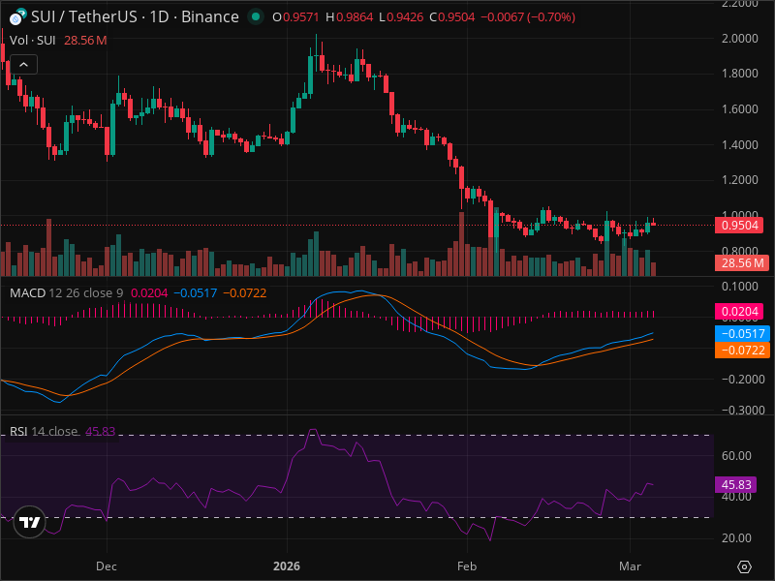Viewport: 775px width, 581px height.
Task: Click the 28.56 M volume axis label
Action: (742, 262)
